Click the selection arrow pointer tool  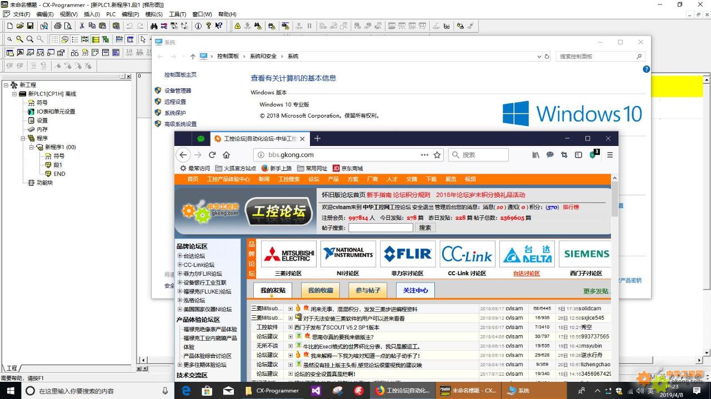coord(143,39)
